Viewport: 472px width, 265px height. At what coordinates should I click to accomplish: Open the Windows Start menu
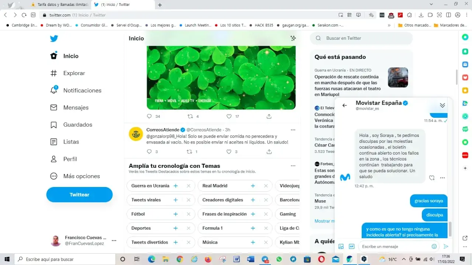7,259
